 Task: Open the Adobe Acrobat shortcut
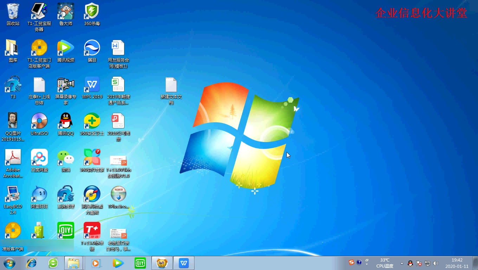13,163
